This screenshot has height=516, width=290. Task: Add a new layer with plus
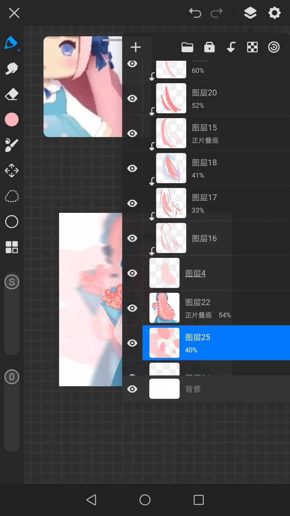point(136,47)
